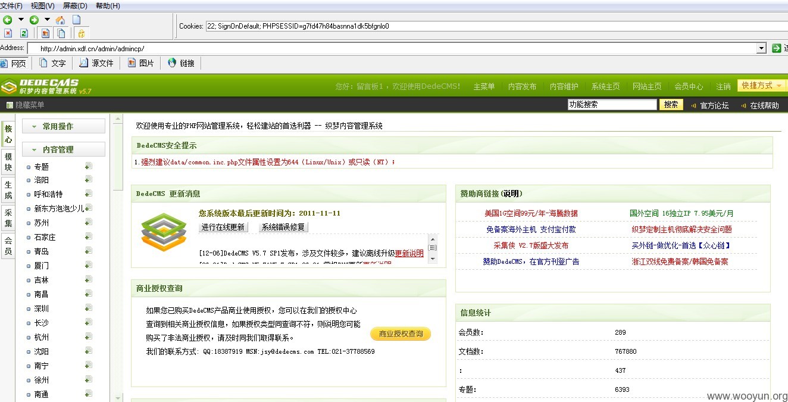
Task: Click the yellow padlock toolbar icon
Action: [81, 33]
